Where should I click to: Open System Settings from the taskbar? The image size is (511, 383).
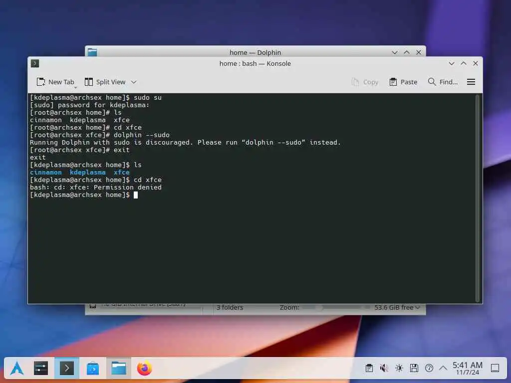41,369
